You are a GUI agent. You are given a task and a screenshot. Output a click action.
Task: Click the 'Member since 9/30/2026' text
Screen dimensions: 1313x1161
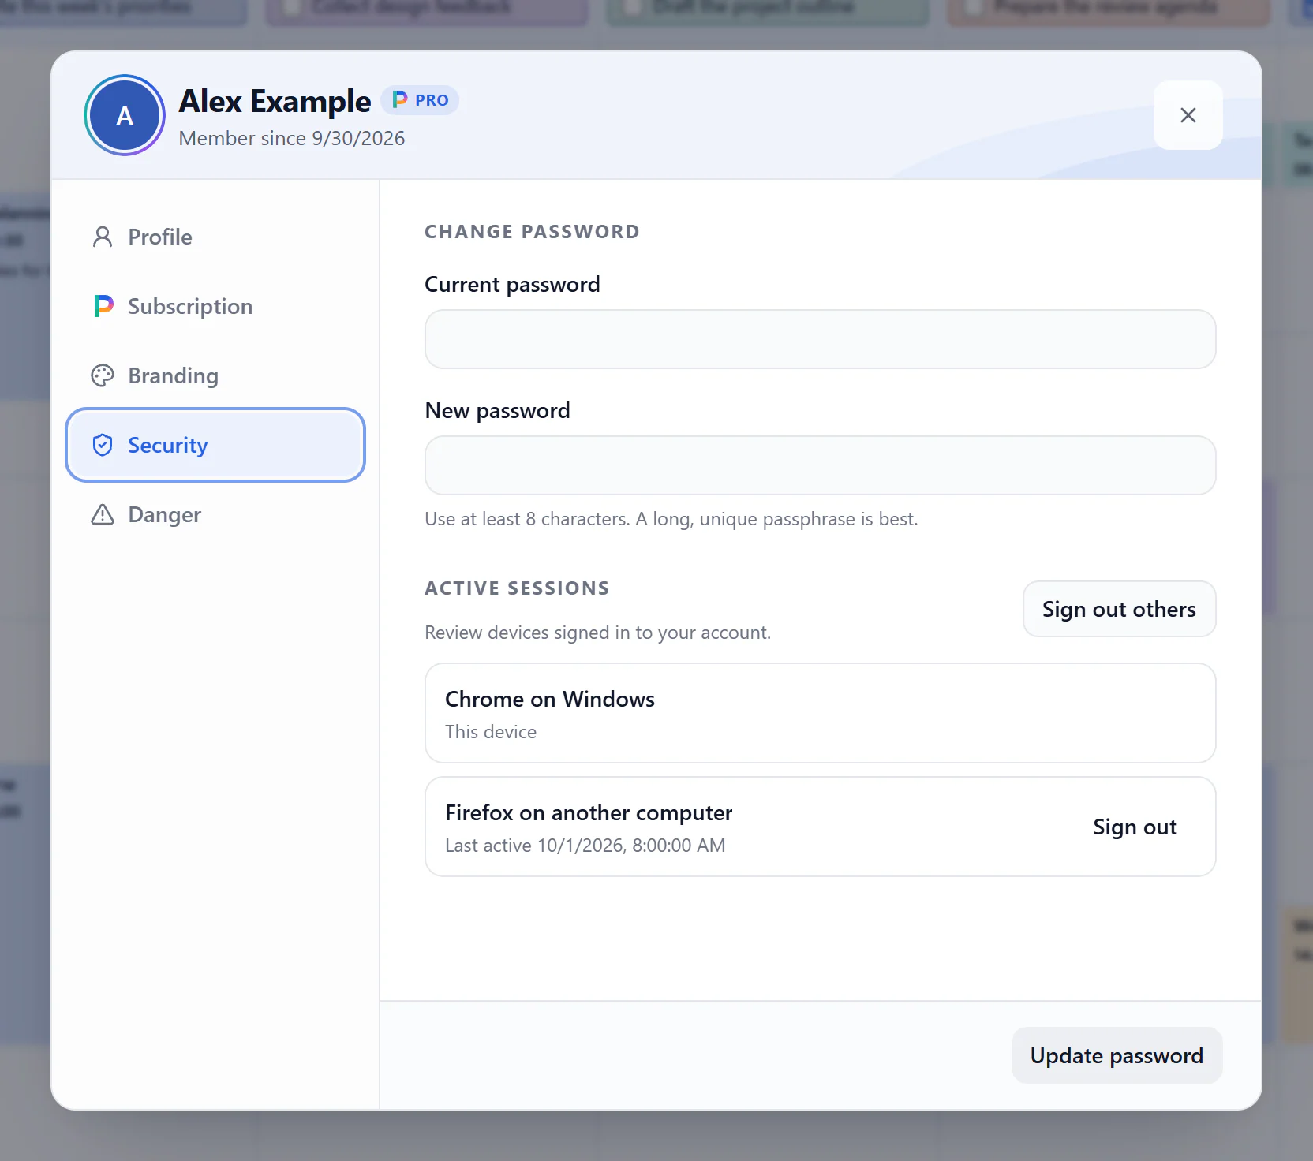pyautogui.click(x=292, y=138)
